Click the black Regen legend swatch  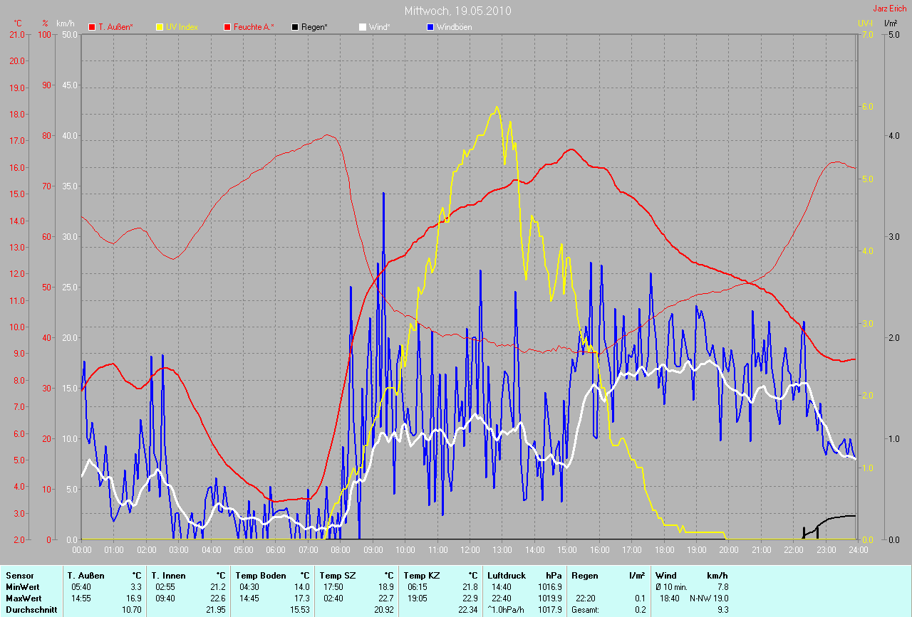pyautogui.click(x=295, y=27)
